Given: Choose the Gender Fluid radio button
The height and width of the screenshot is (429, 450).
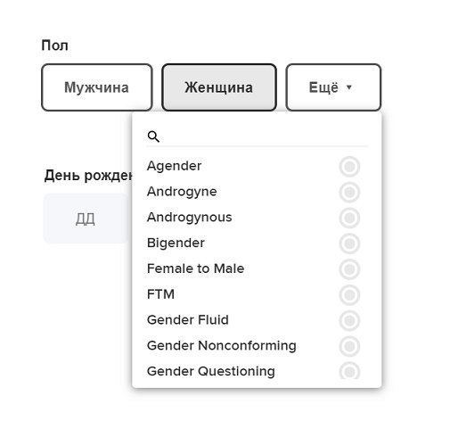Looking at the screenshot, I should 349,320.
